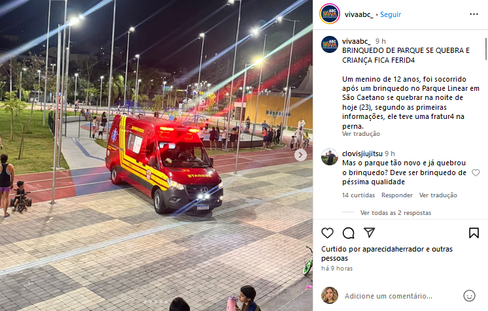Like the post with the heart icon

[x=328, y=233]
